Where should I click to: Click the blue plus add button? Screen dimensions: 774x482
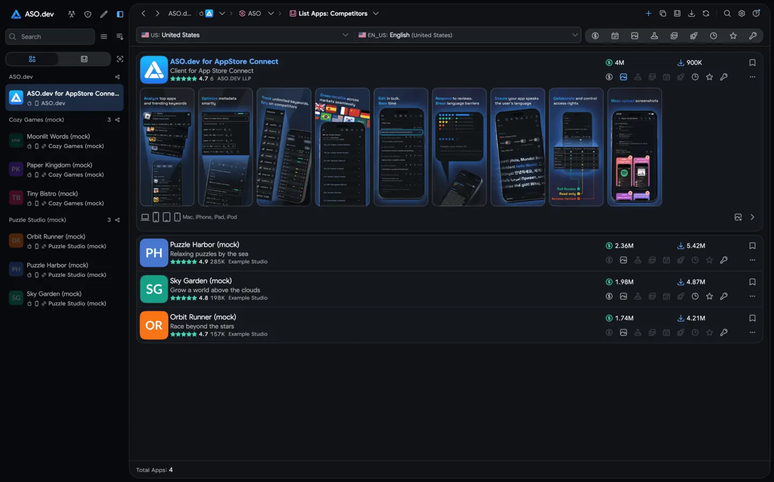coord(648,13)
